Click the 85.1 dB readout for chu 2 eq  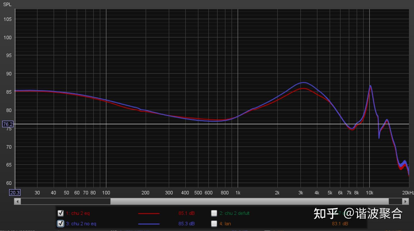[186, 213]
